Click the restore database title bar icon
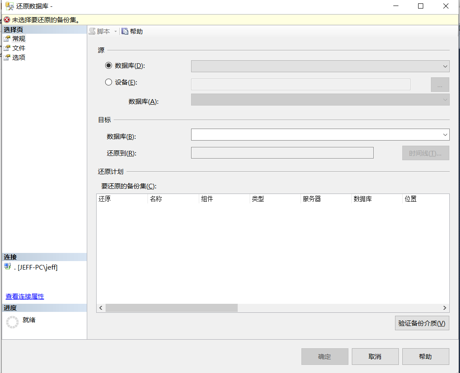Image resolution: width=460 pixels, height=373 pixels. point(9,6)
